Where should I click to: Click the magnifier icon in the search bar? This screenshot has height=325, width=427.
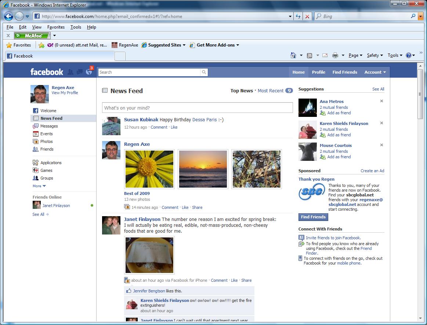[204, 72]
